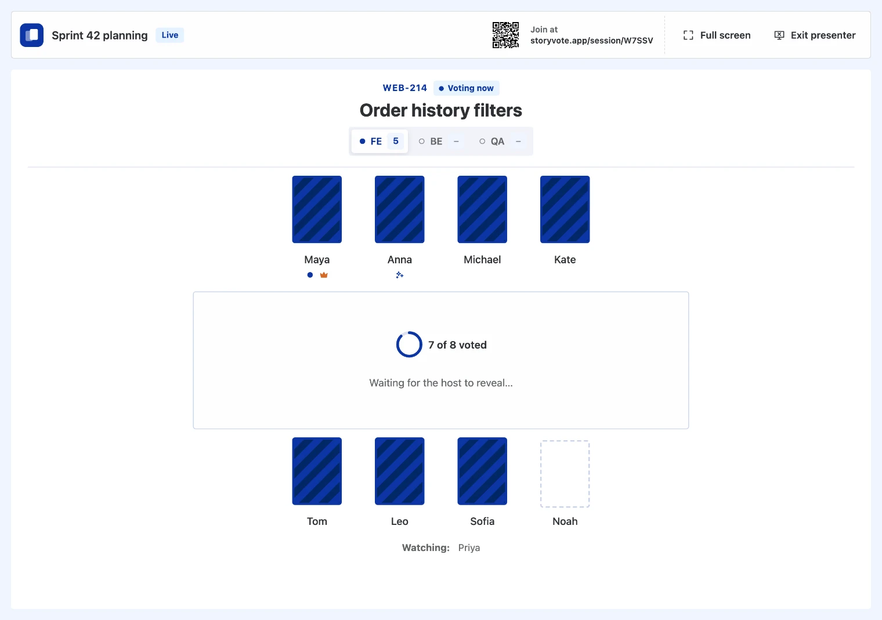Click the Live session badge
The image size is (882, 620).
pos(170,35)
